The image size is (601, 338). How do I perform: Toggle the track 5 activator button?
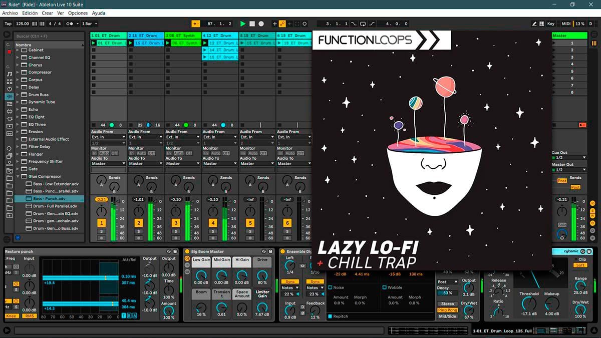(x=250, y=223)
